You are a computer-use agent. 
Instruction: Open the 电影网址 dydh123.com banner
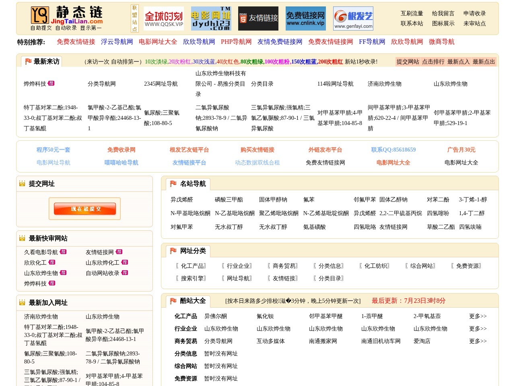tap(211, 18)
